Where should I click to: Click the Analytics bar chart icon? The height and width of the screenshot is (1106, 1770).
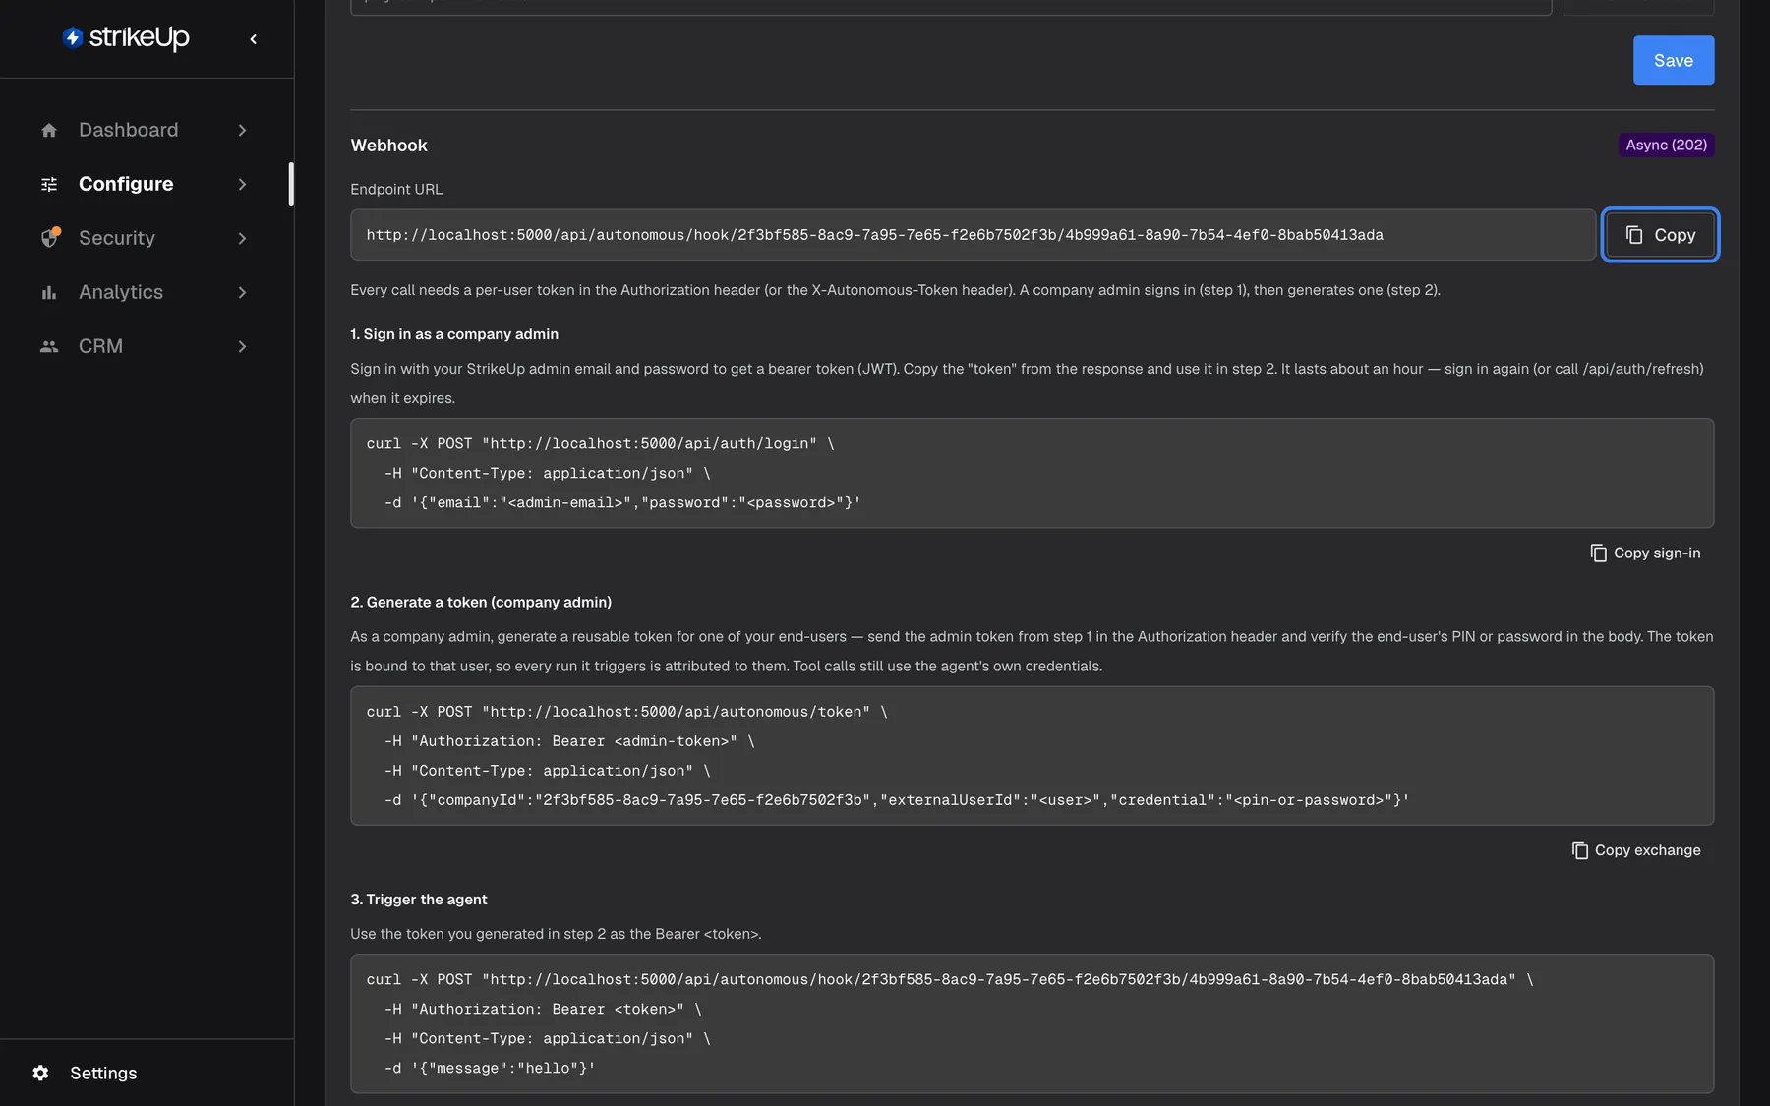click(49, 292)
